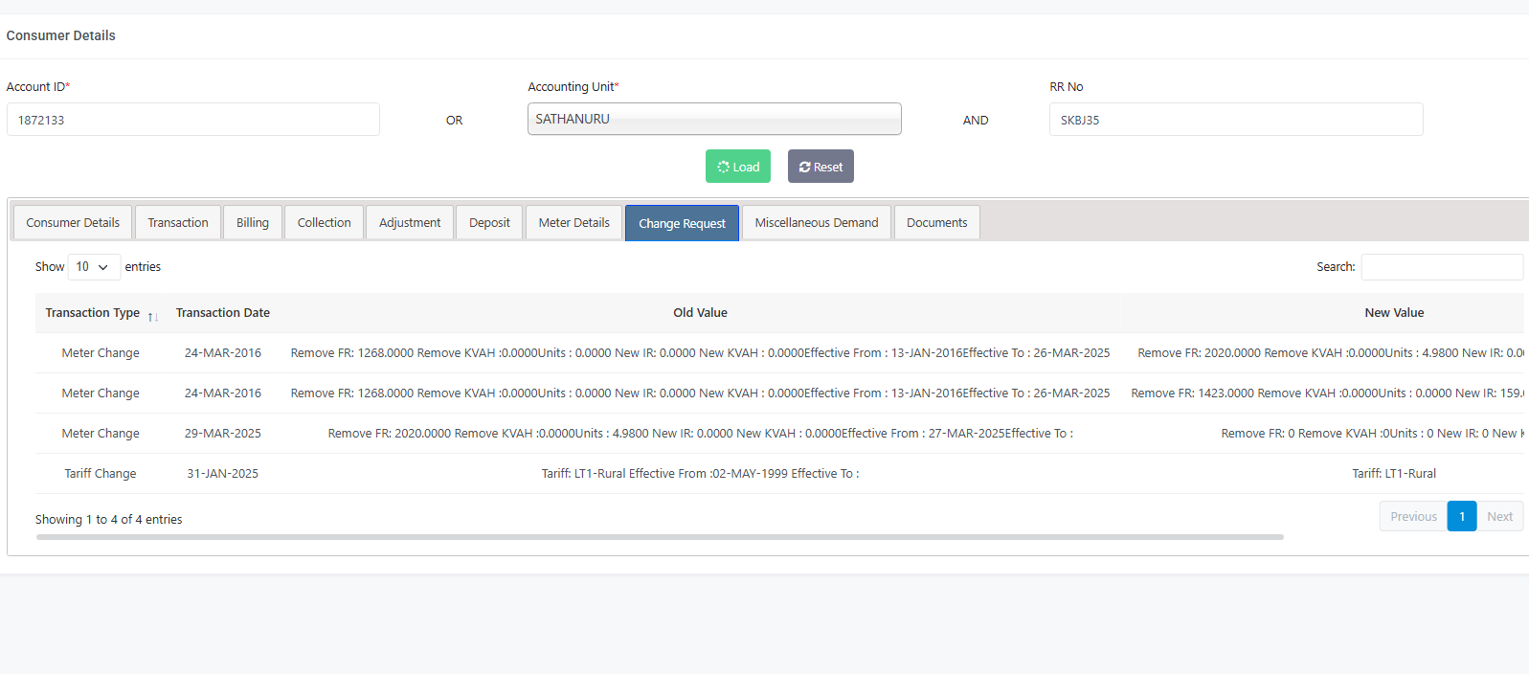This screenshot has height=674, width=1529.
Task: Click the New Value column header
Action: (1394, 313)
